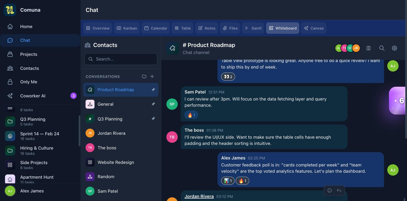Screen dimensions: 407x201
Task: Toggle the pin on Product Roadmap
Action: coord(153,90)
